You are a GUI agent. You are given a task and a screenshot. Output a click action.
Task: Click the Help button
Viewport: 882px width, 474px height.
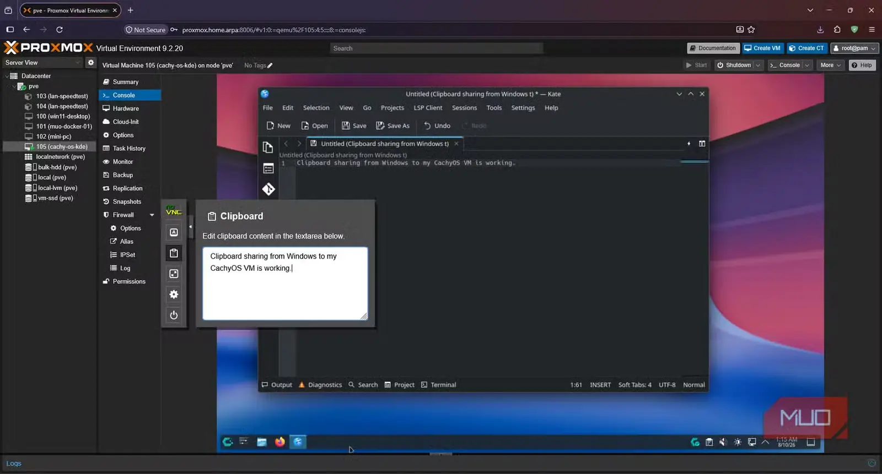pyautogui.click(x=862, y=65)
